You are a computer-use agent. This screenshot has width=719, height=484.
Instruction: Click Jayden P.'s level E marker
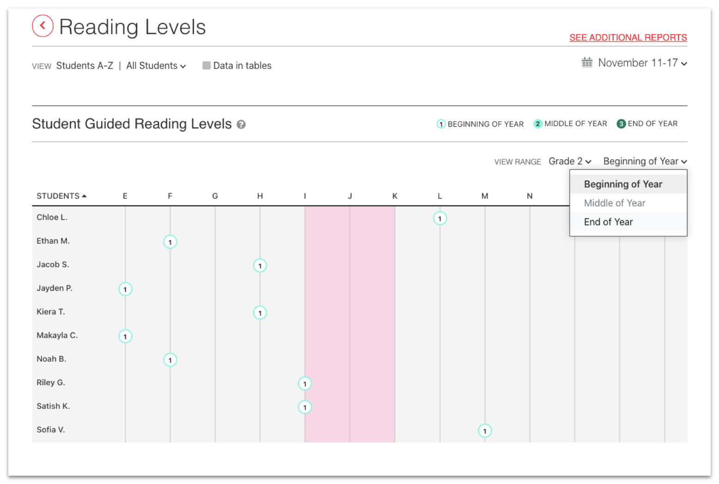click(x=125, y=289)
